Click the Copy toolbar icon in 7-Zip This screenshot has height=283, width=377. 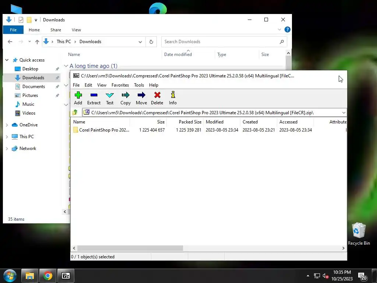coord(126,98)
